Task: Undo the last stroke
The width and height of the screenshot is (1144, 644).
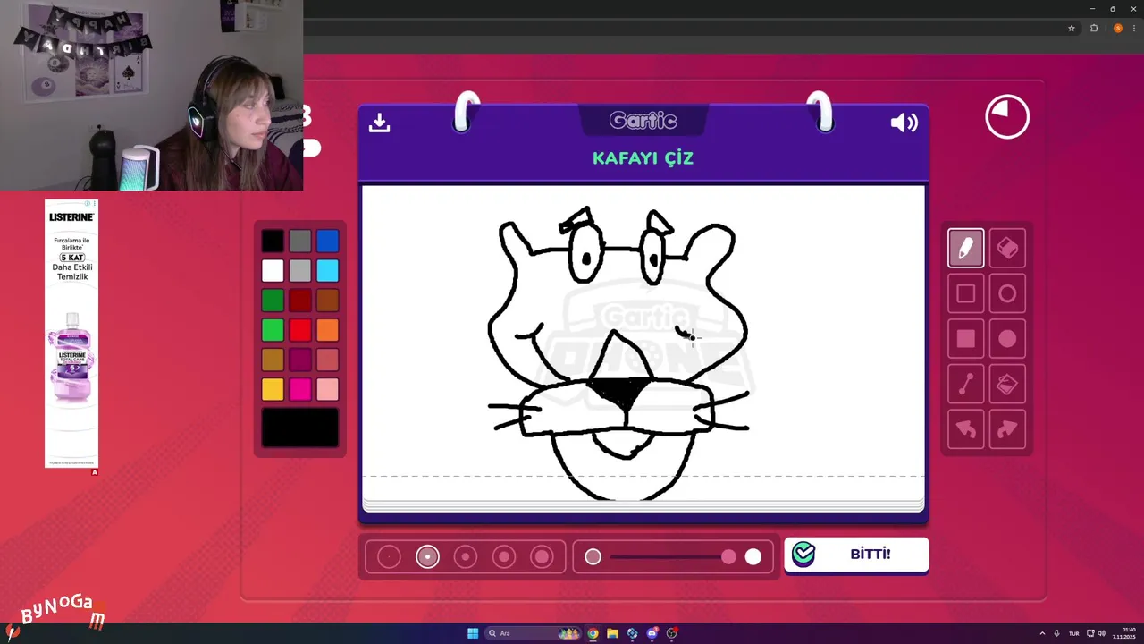Action: tap(965, 430)
